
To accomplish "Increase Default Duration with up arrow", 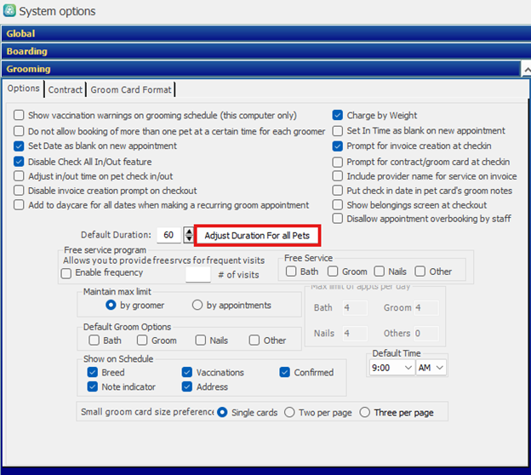I will coord(189,232).
